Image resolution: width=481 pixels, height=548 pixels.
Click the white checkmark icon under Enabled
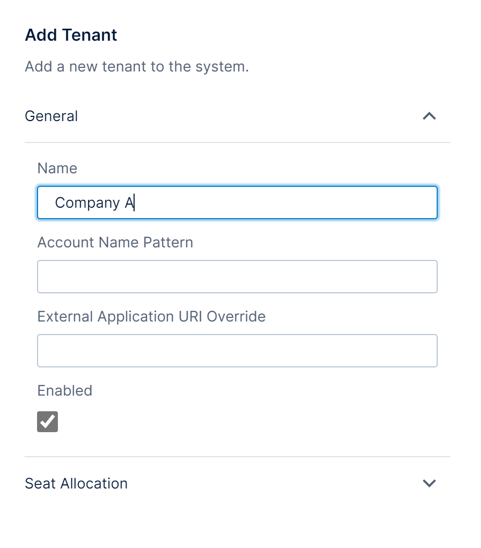coord(47,421)
